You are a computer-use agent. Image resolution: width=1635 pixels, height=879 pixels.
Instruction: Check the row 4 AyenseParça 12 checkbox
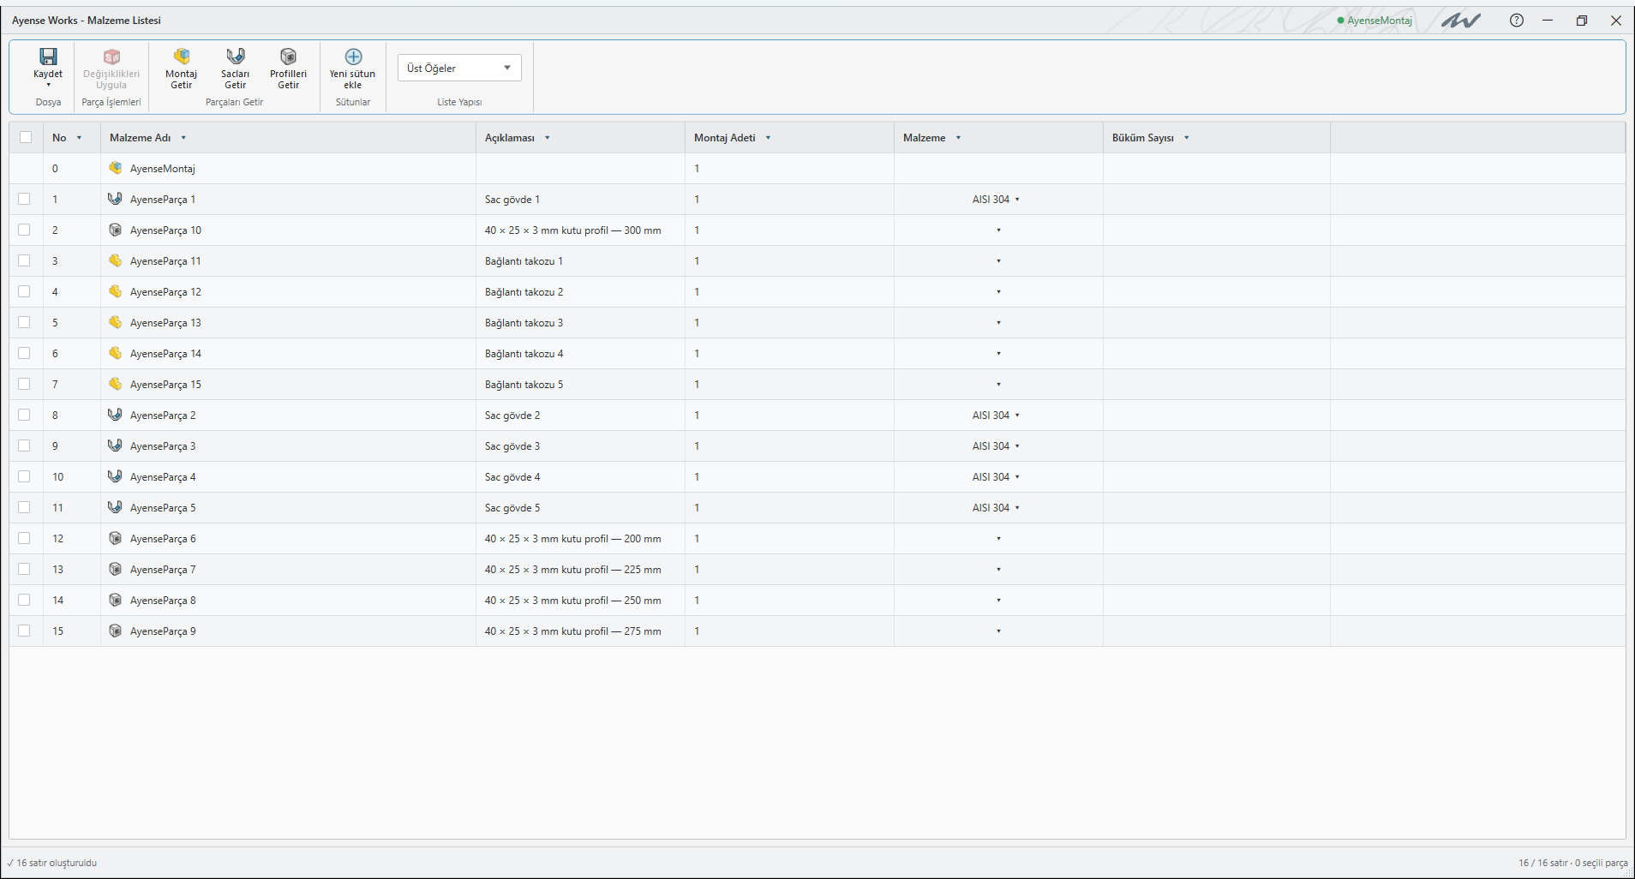coord(24,291)
